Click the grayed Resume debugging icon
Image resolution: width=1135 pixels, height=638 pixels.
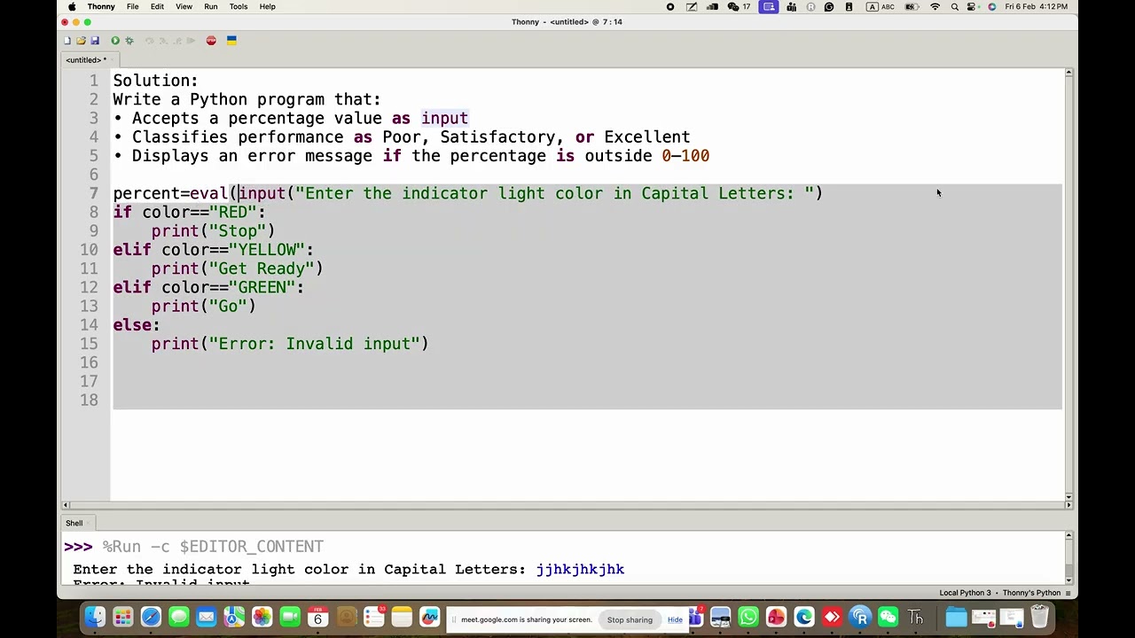point(191,41)
